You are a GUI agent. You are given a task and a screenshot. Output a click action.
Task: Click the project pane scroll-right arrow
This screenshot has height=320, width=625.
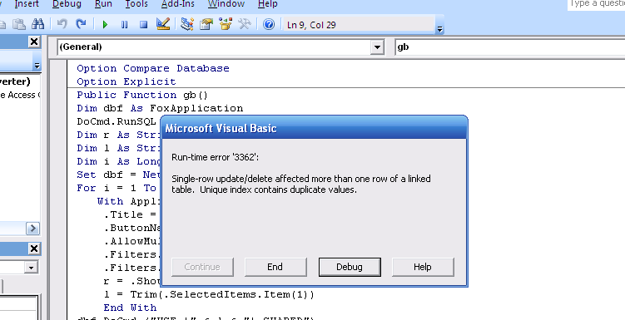click(32, 229)
